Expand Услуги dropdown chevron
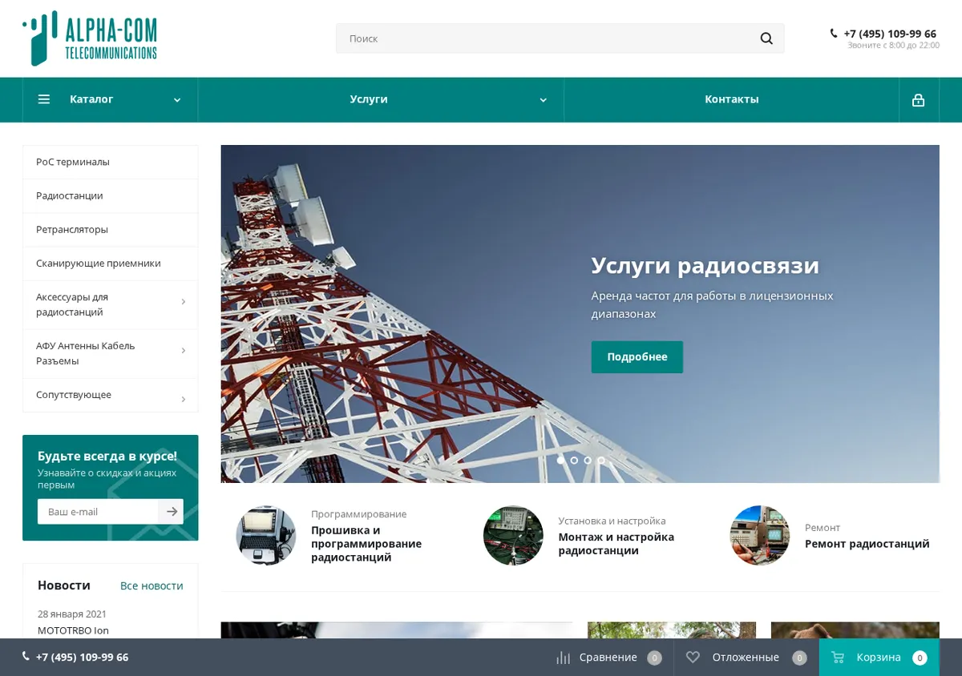Image resolution: width=962 pixels, height=676 pixels. point(543,100)
